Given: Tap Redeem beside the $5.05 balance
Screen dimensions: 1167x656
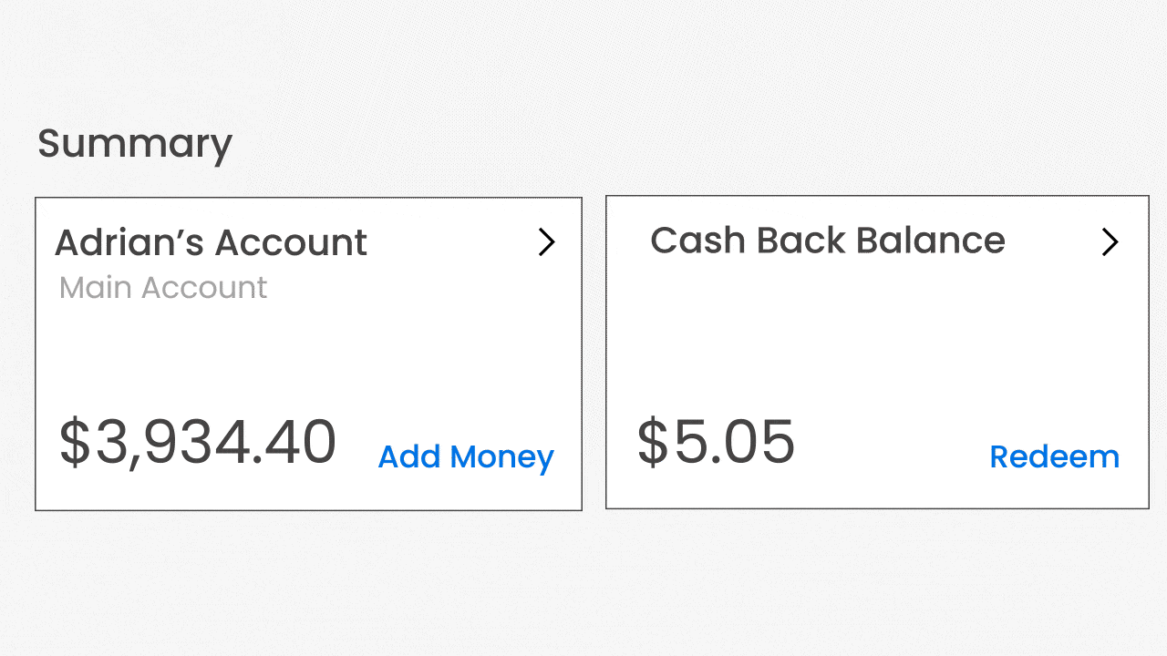Looking at the screenshot, I should 1054,456.
